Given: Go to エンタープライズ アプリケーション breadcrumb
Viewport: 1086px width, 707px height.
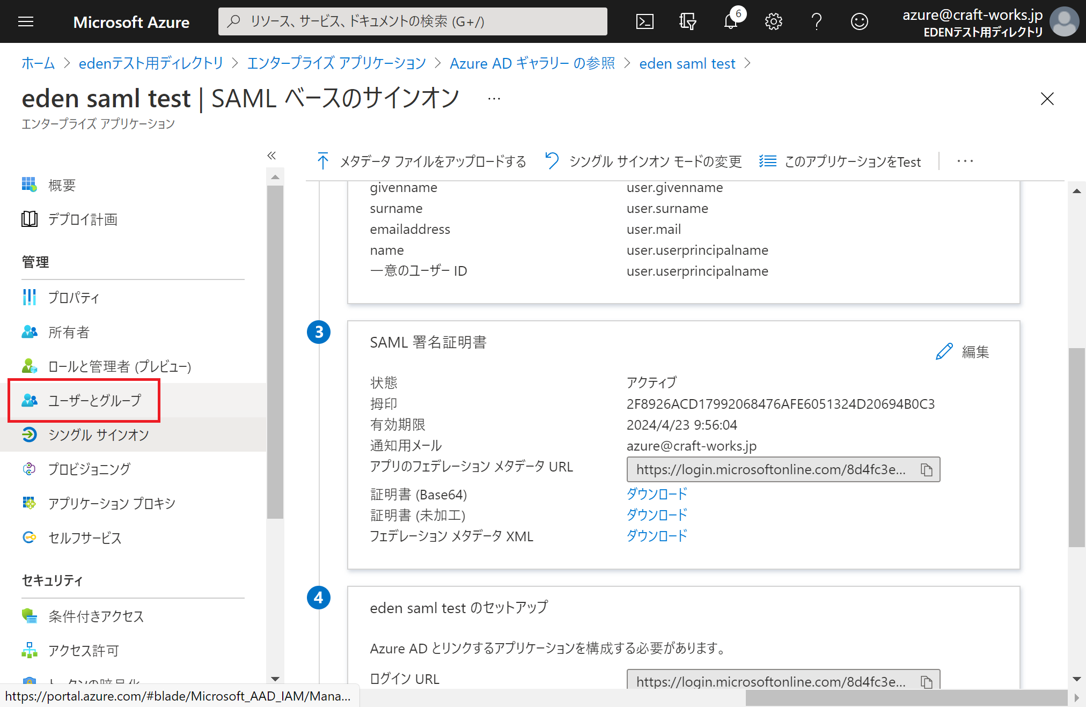Looking at the screenshot, I should (x=336, y=63).
